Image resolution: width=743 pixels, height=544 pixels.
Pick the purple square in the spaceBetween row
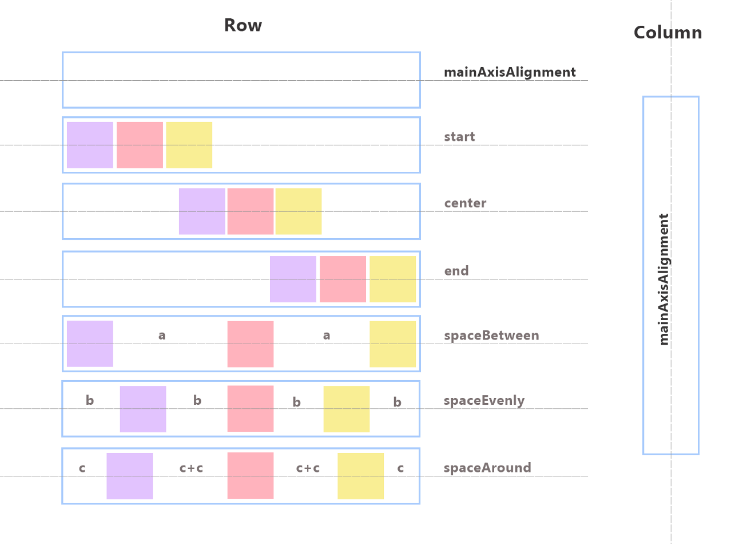point(90,344)
